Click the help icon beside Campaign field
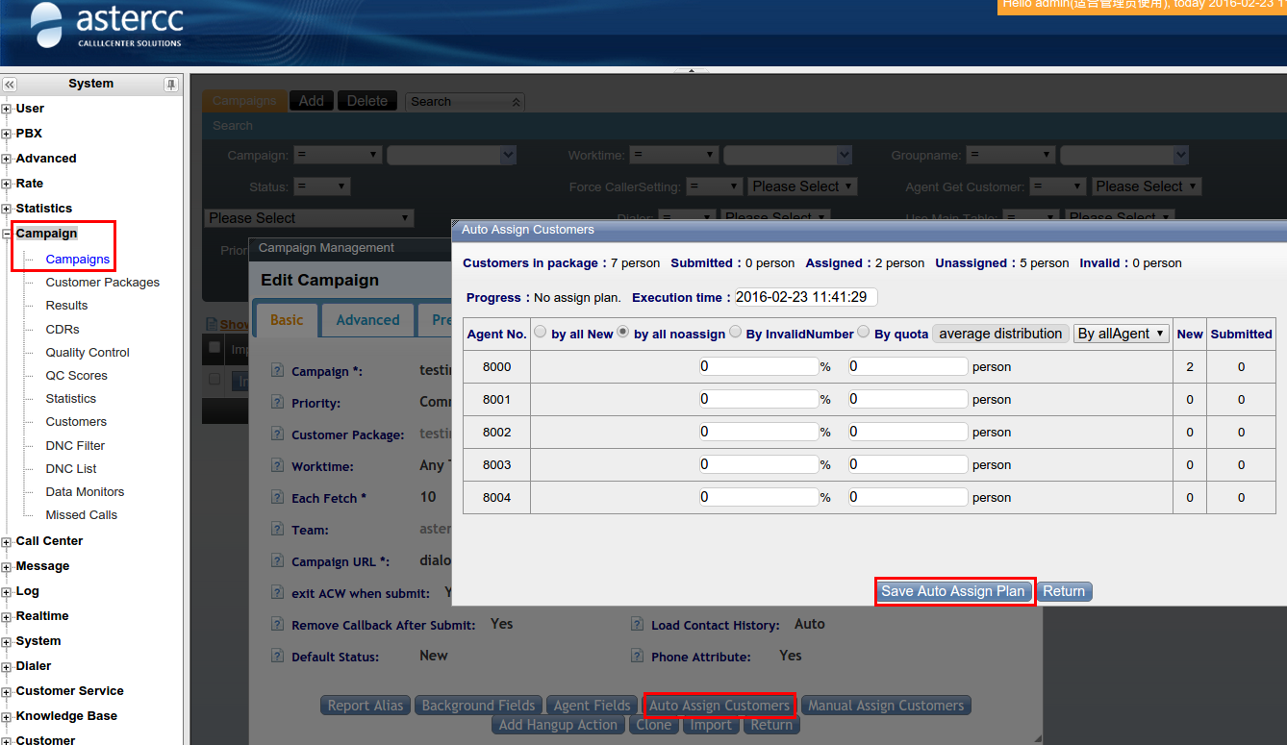The width and height of the screenshot is (1287, 745). pos(277,371)
